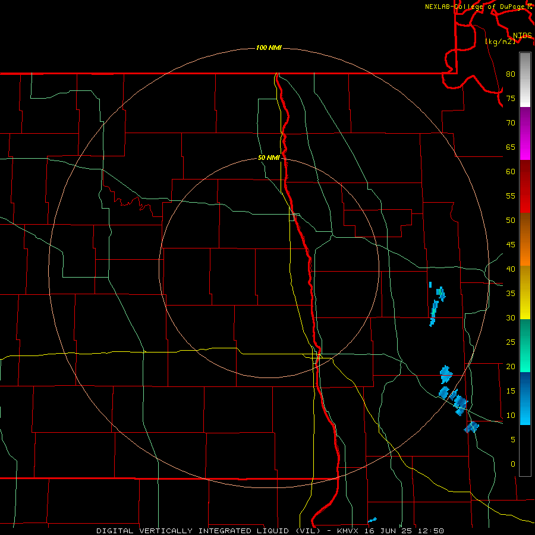This screenshot has height=535, width=535.
Task: Select the magenta-purple band on the color scale
Action: tap(525, 133)
